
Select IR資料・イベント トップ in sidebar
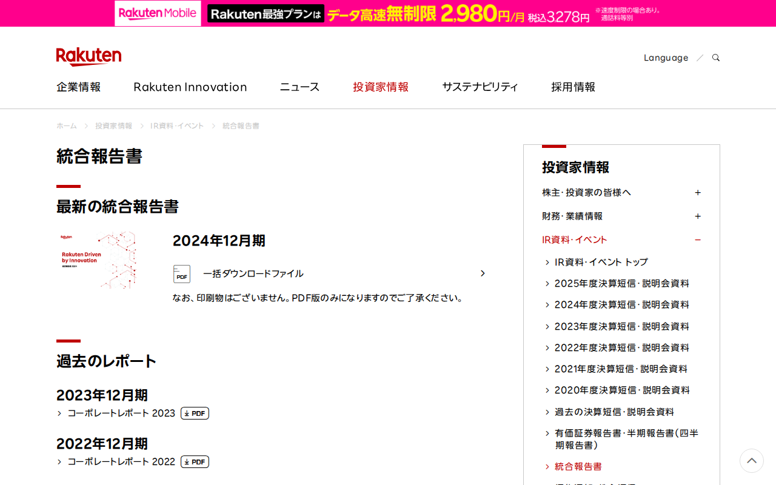601,263
